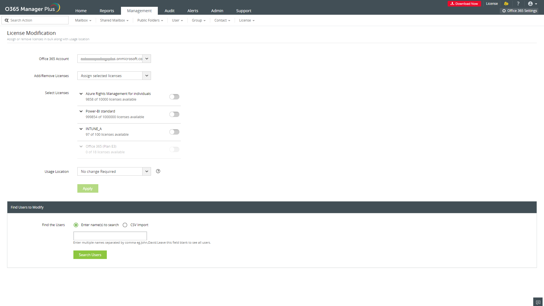This screenshot has height=306, width=544.
Task: Open the user profile avatar menu
Action: [x=532, y=4]
